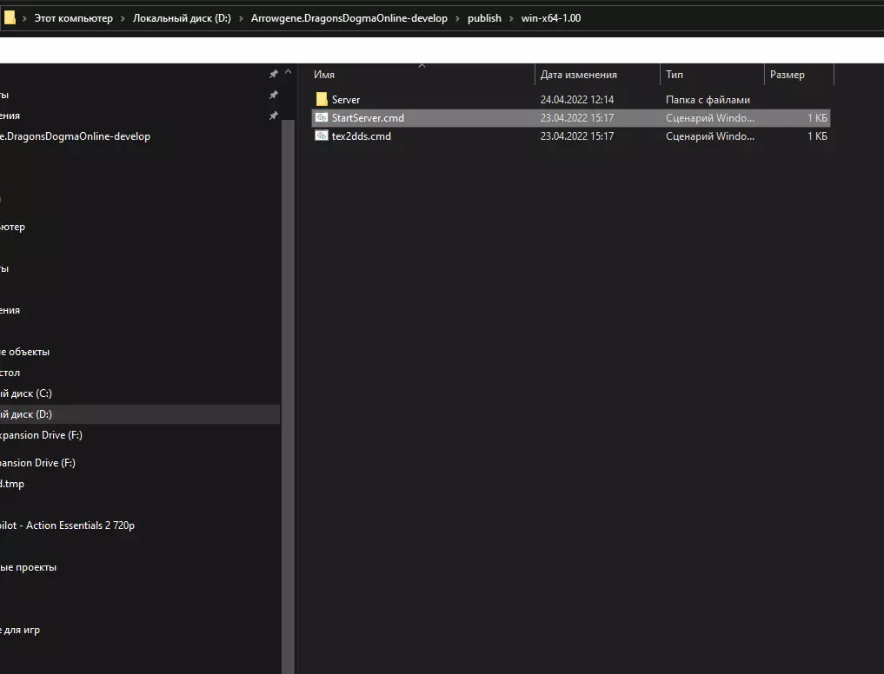
Task: Select the StartServer.cmd file
Action: (x=570, y=118)
